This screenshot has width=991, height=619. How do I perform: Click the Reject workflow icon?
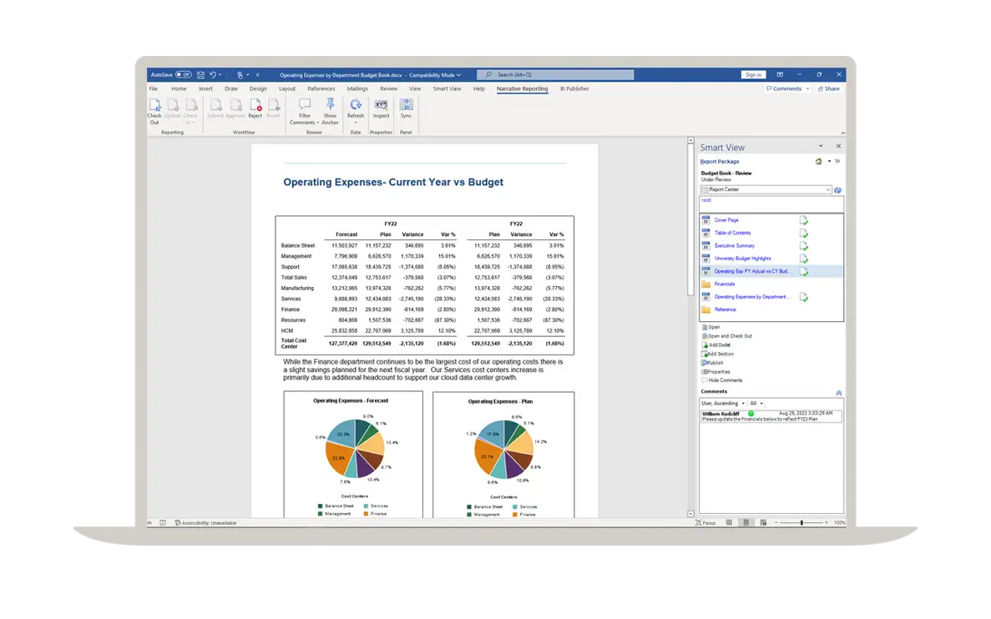pyautogui.click(x=255, y=106)
